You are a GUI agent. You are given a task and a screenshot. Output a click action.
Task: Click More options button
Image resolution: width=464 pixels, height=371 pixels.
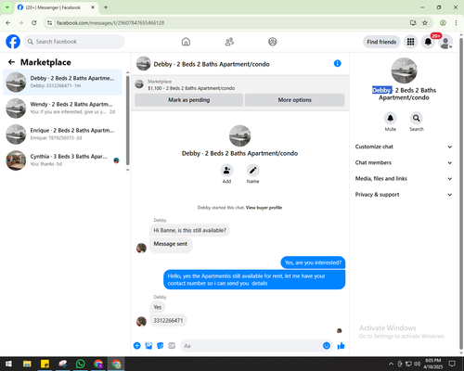(x=294, y=100)
